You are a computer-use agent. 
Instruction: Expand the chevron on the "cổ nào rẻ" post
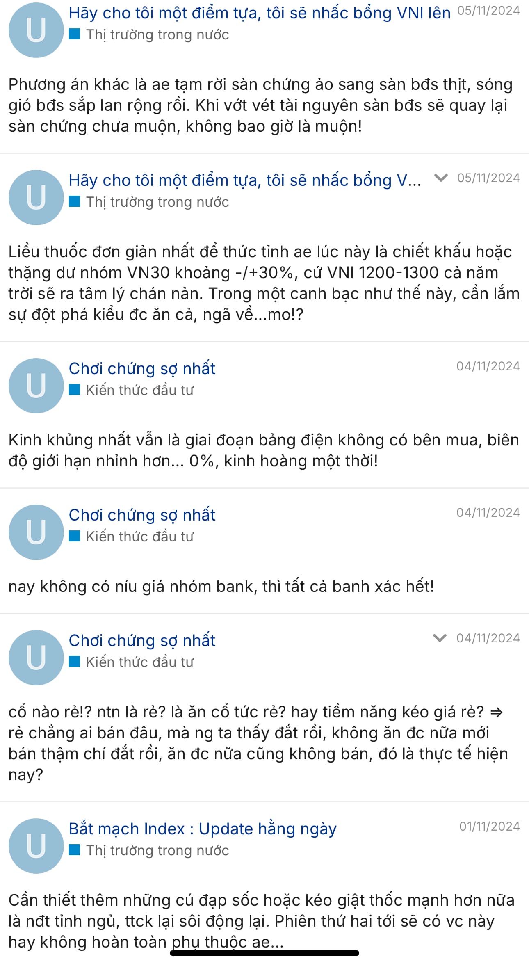440,638
